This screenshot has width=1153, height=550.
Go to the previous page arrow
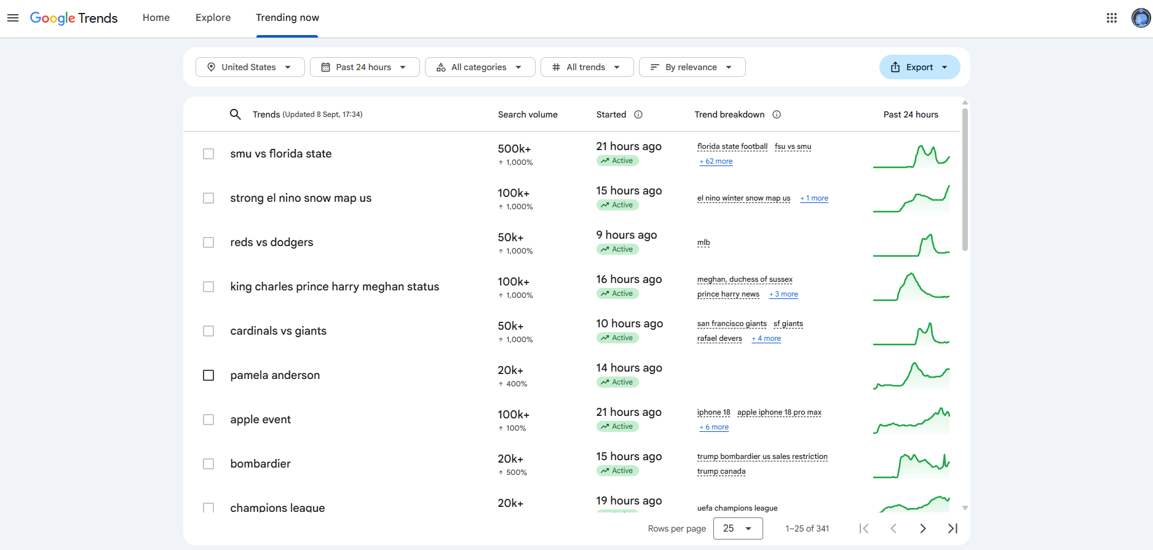point(893,528)
